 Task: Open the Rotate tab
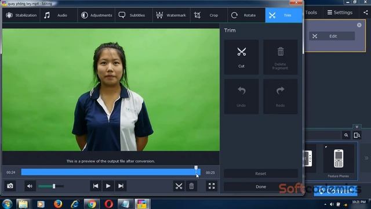[246, 15]
